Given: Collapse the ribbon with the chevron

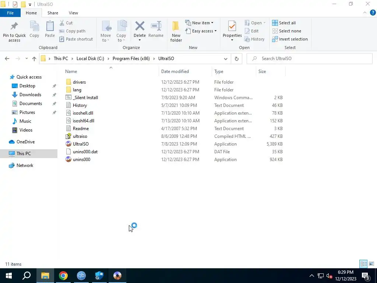Looking at the screenshot, I should [x=365, y=13].
